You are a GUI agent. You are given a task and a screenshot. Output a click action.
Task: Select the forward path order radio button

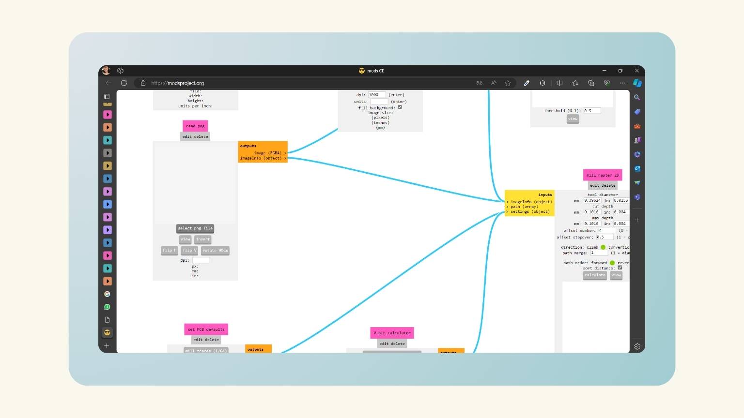[612, 263]
